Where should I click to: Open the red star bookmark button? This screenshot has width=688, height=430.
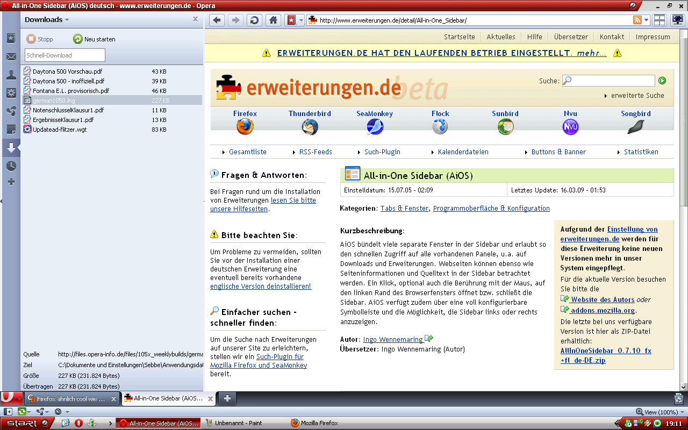[291, 20]
